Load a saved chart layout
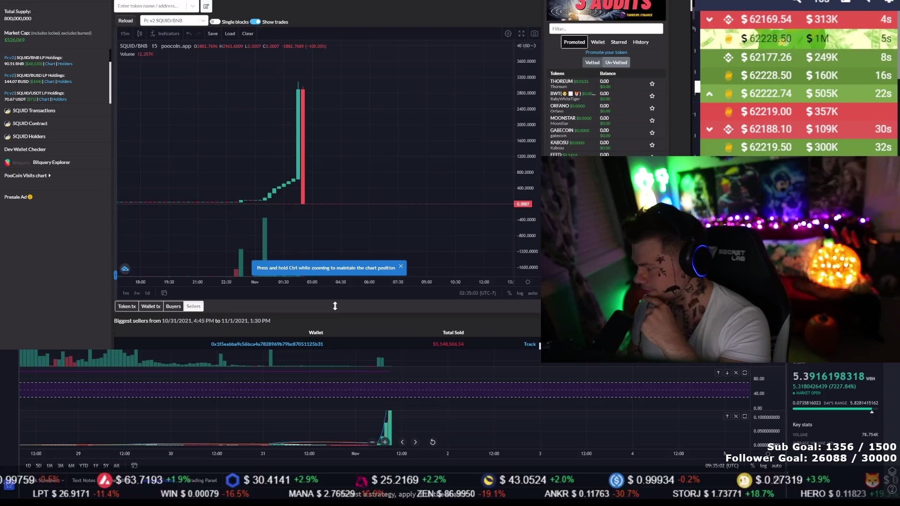This screenshot has height=506, width=900. pyautogui.click(x=230, y=34)
